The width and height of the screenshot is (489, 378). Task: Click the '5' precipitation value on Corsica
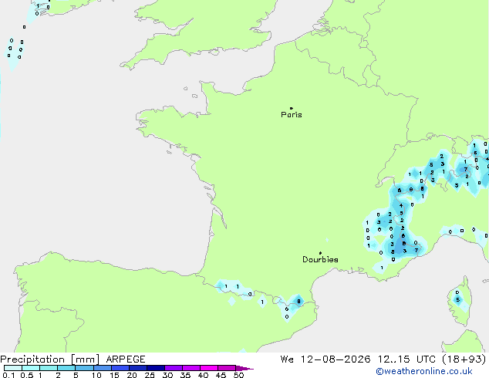pyautogui.click(x=458, y=300)
